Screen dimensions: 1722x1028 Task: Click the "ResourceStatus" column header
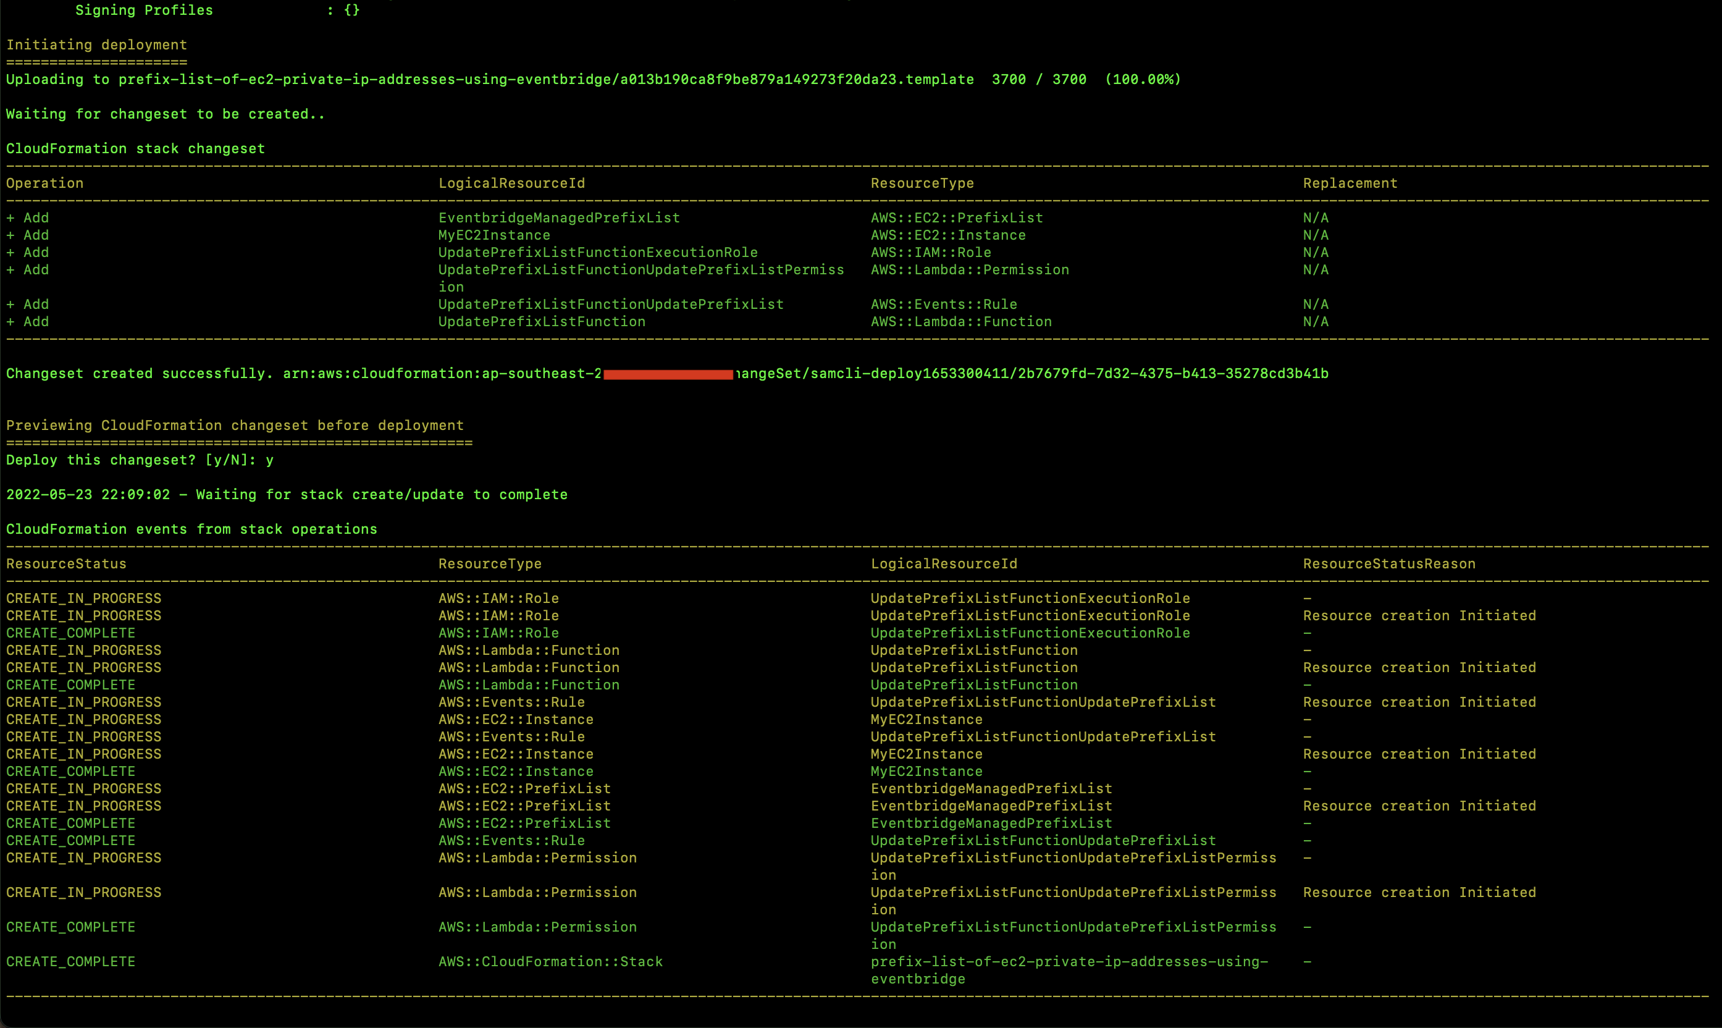[x=67, y=565]
